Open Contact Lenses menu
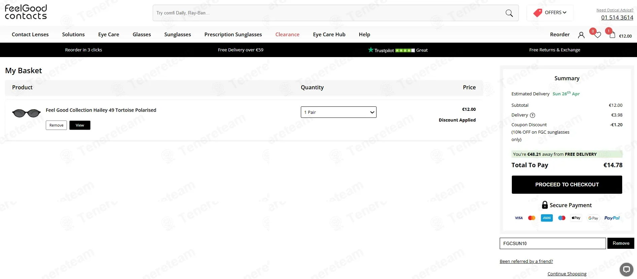Image resolution: width=637 pixels, height=279 pixels. 30,34
